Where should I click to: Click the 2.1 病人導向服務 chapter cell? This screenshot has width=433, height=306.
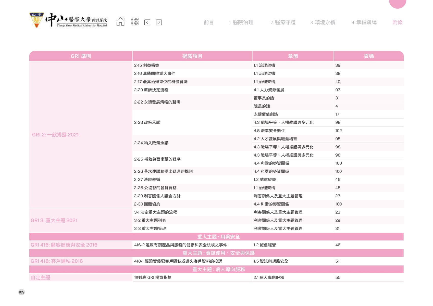click(269, 277)
